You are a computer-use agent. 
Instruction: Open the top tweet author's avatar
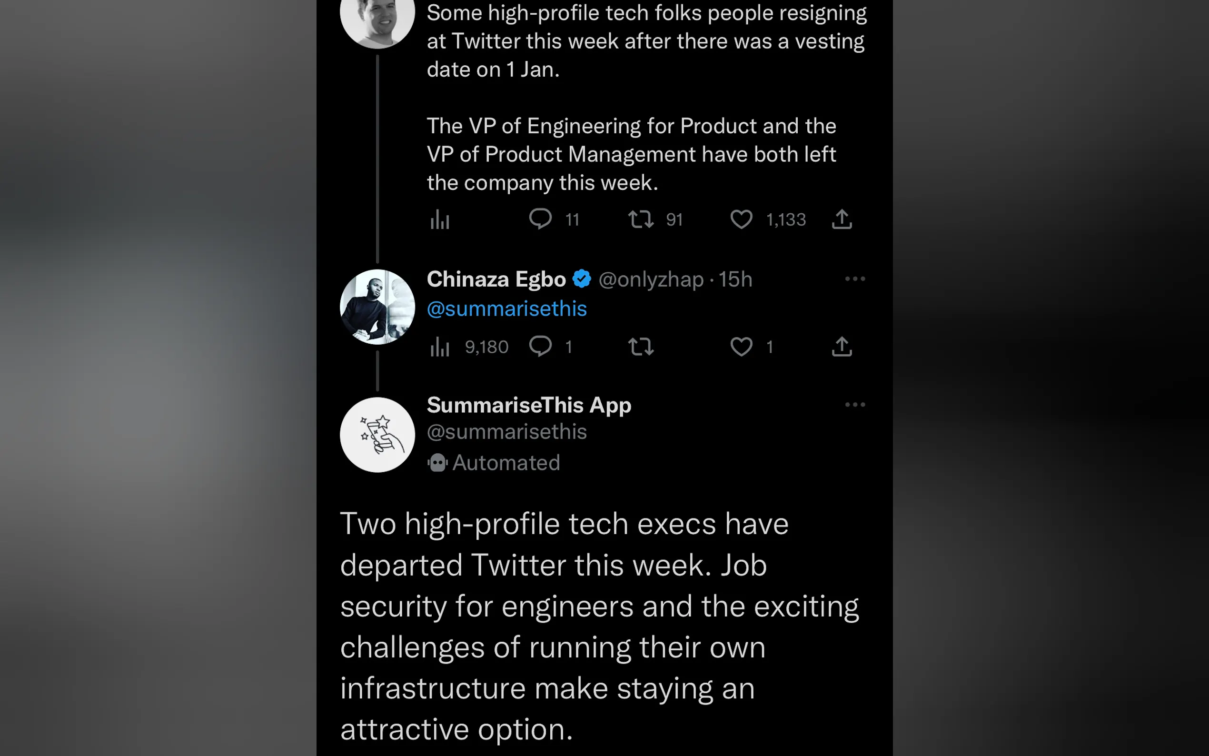tap(377, 20)
